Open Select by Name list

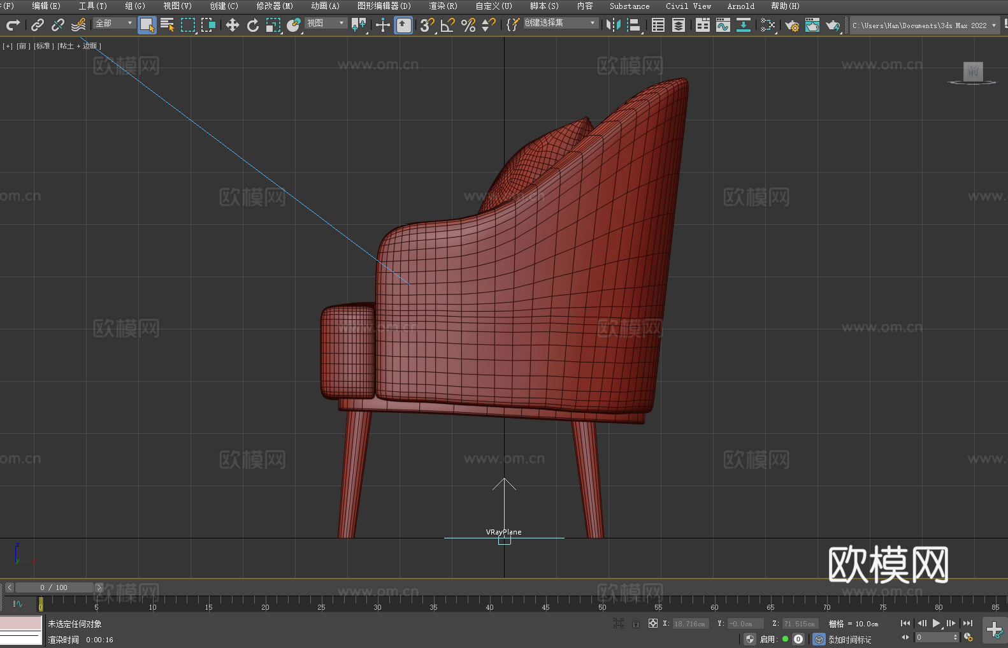[168, 25]
